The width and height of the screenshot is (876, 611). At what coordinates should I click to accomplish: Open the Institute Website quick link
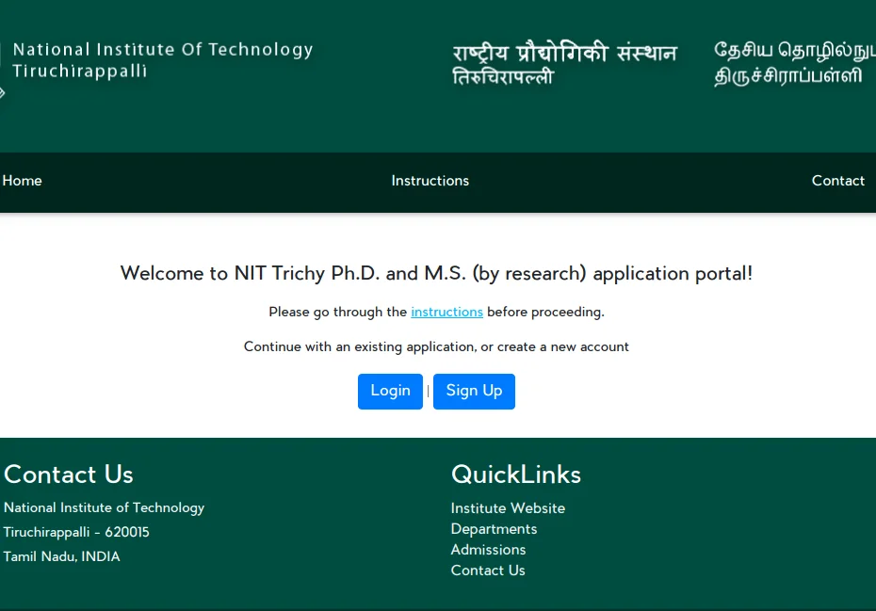pos(508,508)
